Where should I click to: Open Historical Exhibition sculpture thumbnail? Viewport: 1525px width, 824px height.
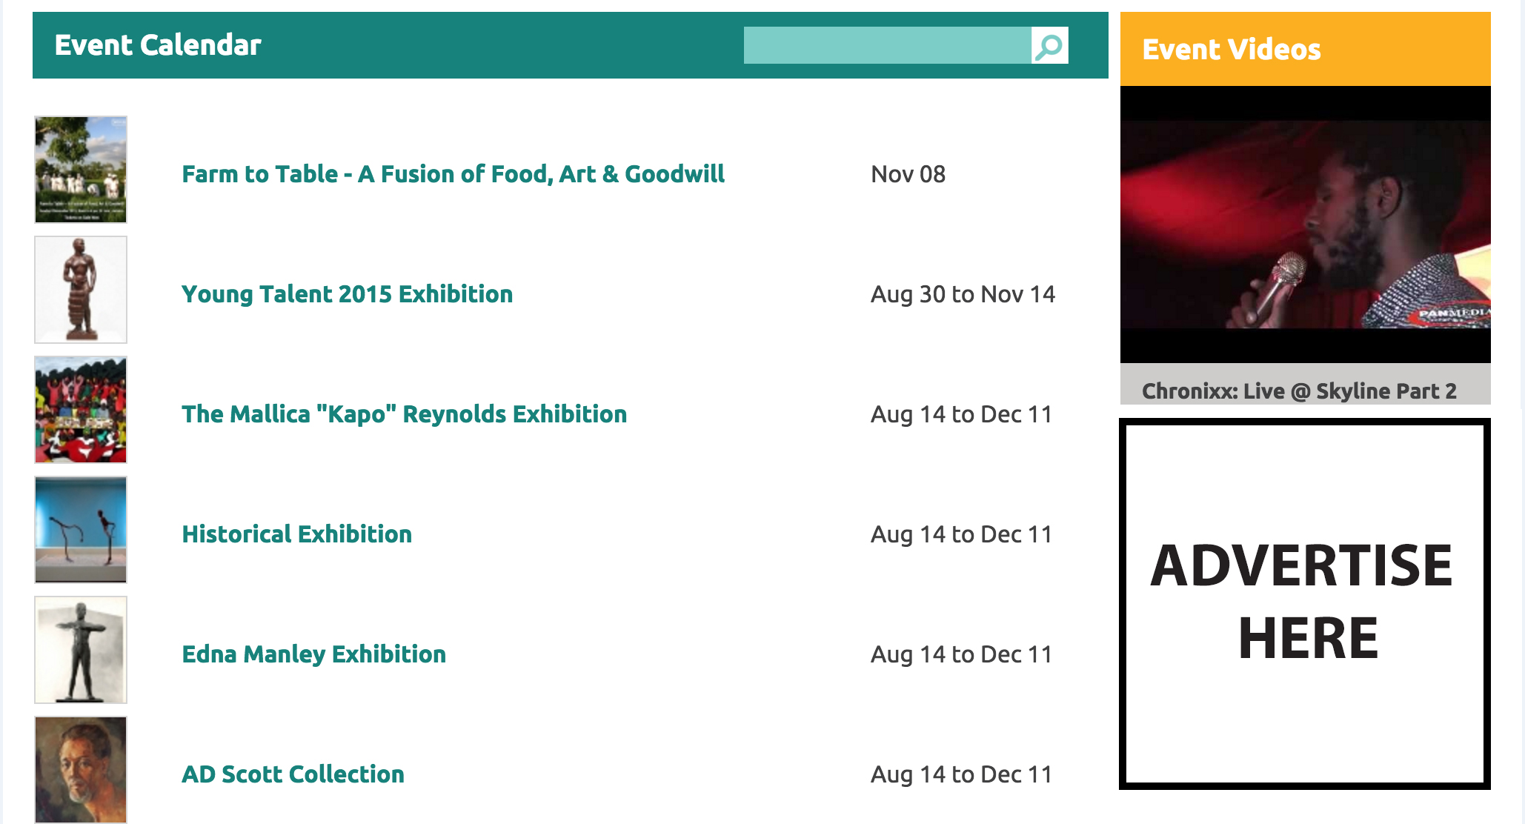coord(81,530)
